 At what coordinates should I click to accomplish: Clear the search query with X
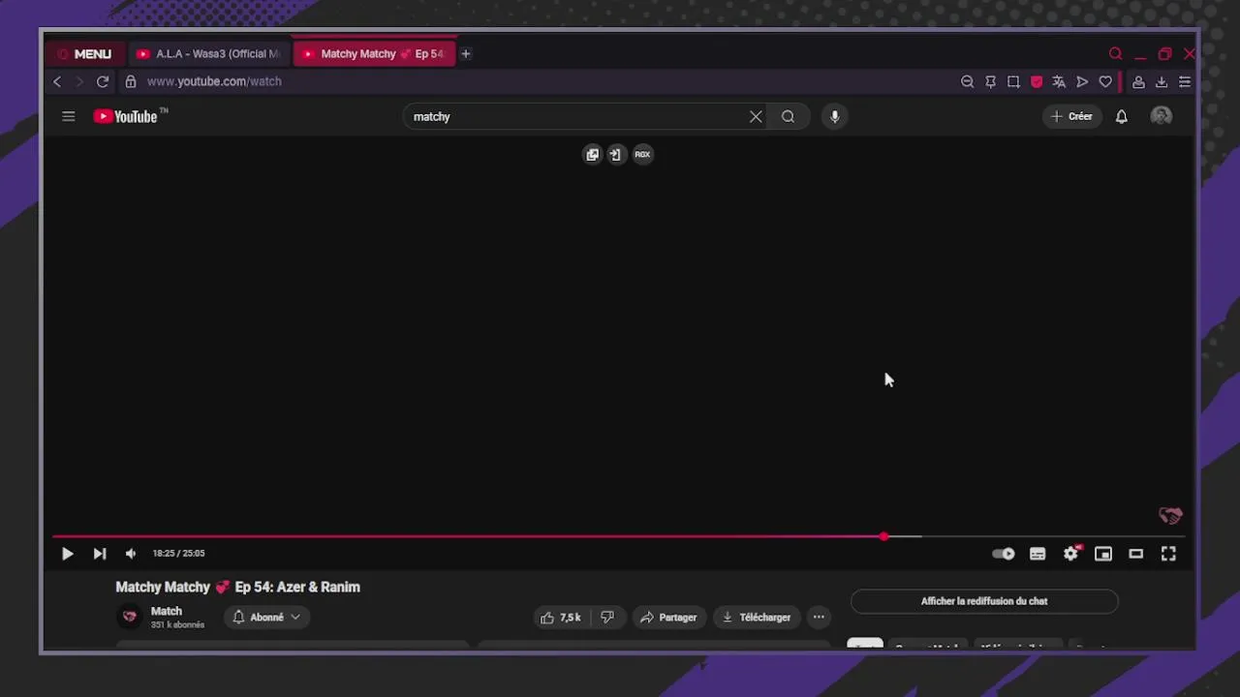pyautogui.click(x=756, y=116)
